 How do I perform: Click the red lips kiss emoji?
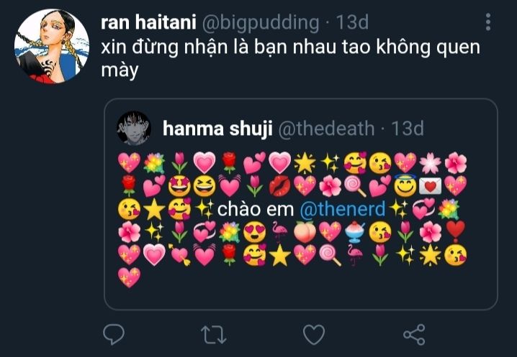279,186
